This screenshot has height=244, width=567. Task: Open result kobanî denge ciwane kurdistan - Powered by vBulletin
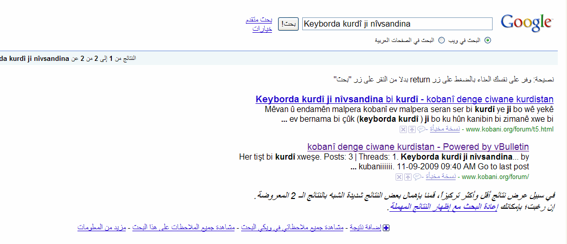[418, 147]
